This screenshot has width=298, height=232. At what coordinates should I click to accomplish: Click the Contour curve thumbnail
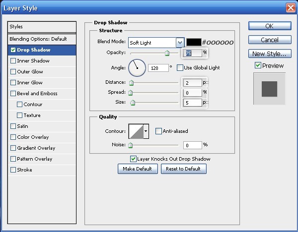pos(136,131)
